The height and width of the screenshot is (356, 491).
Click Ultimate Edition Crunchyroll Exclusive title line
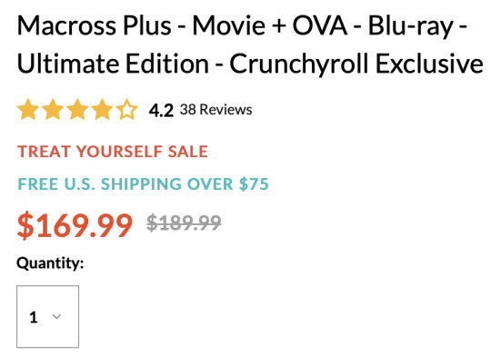point(250,64)
